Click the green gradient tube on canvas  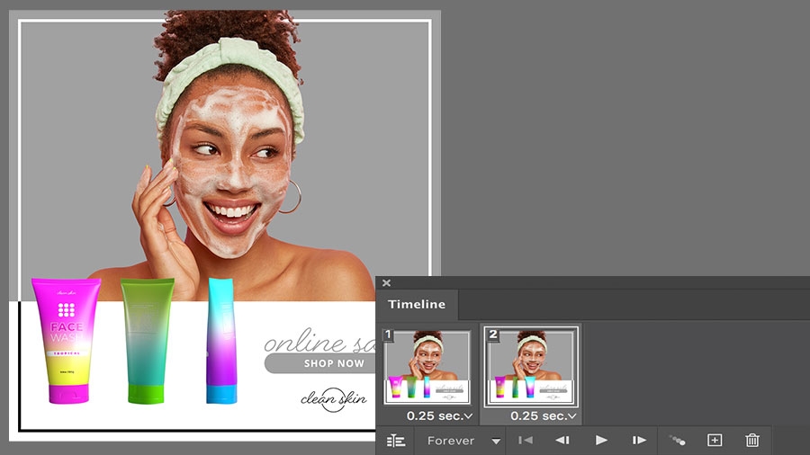(x=148, y=341)
